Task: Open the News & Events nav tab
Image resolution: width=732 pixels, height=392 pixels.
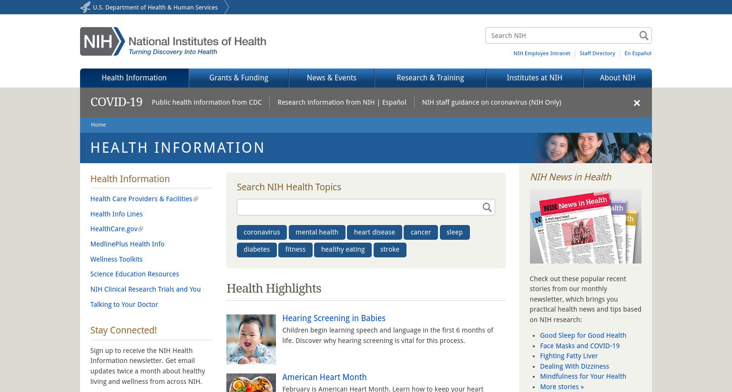Action: (332, 78)
